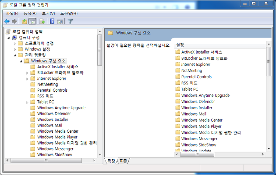Collapse the Windows 구성 요소 tree node

21,61
